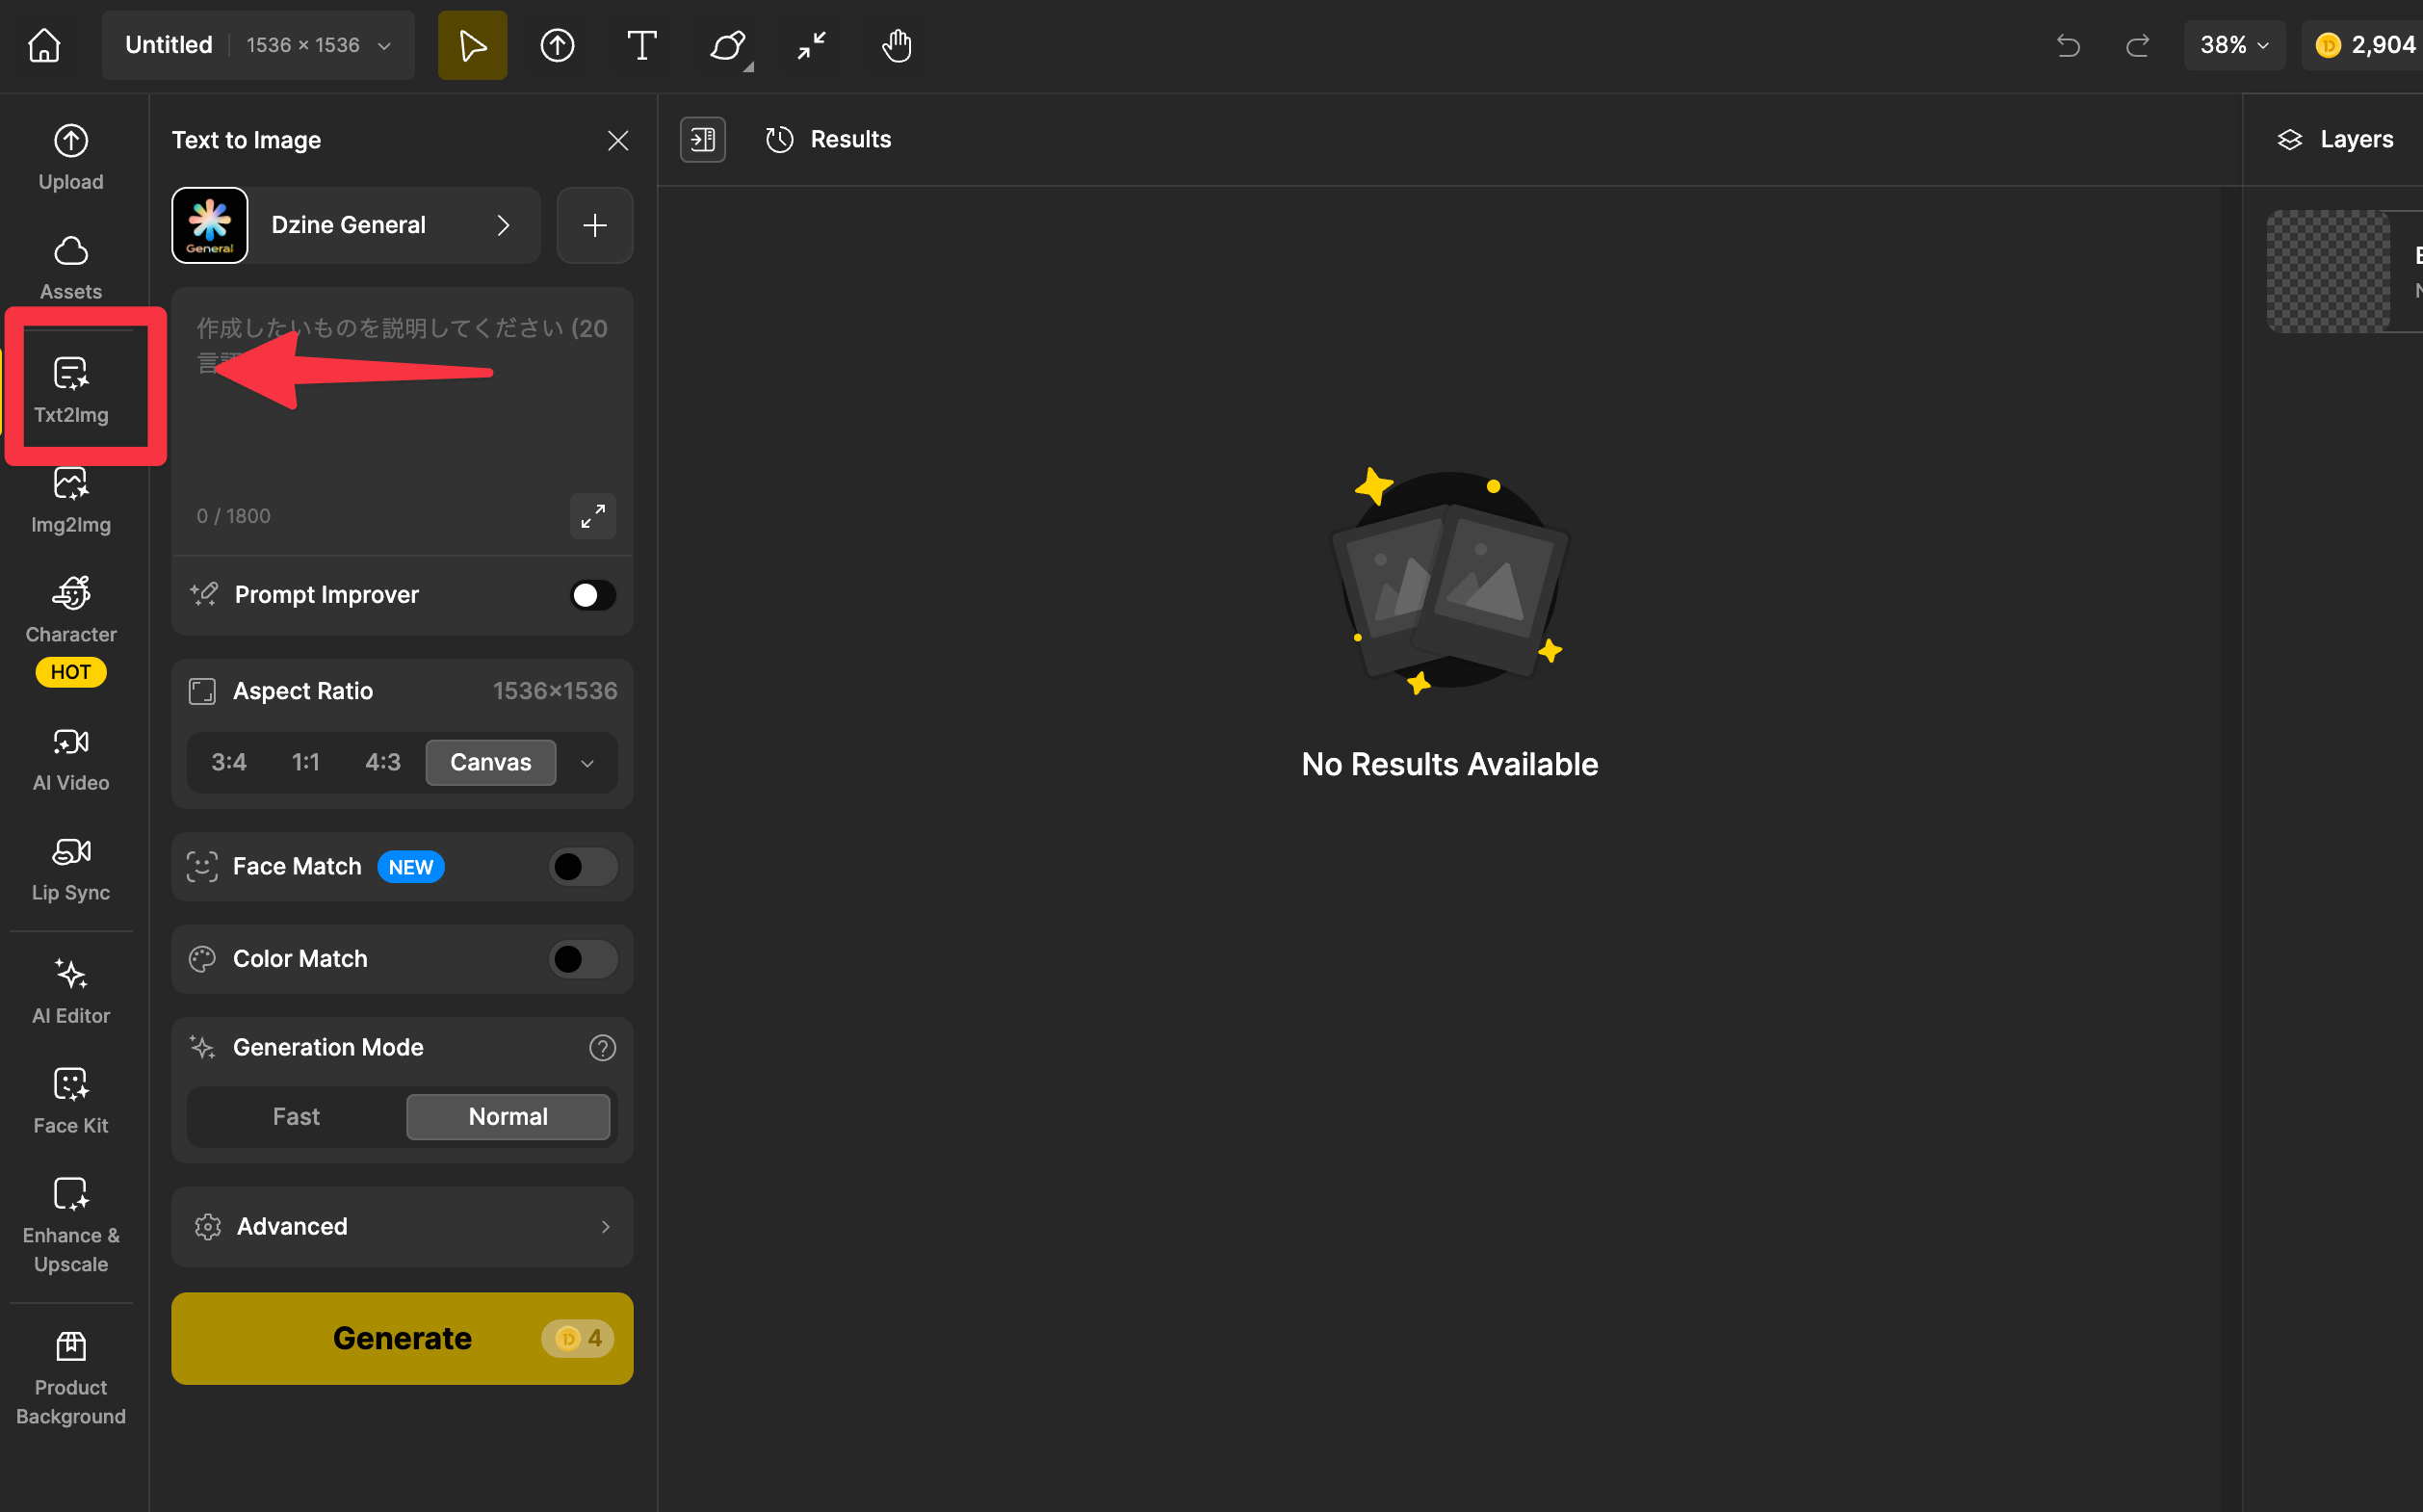Image resolution: width=2423 pixels, height=1512 pixels.
Task: Select the Hand pan tool
Action: click(896, 45)
